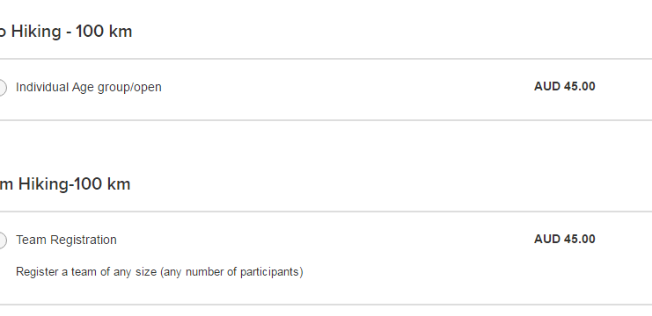This screenshot has width=652, height=316.
Task: Click the 'Register a team of any size' description
Action: point(86,272)
